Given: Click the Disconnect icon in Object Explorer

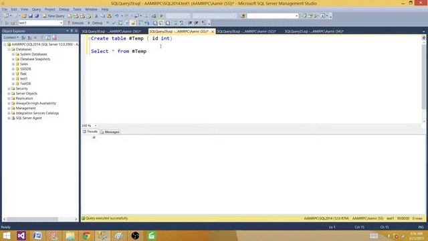Looking at the screenshot, I should [x=29, y=37].
